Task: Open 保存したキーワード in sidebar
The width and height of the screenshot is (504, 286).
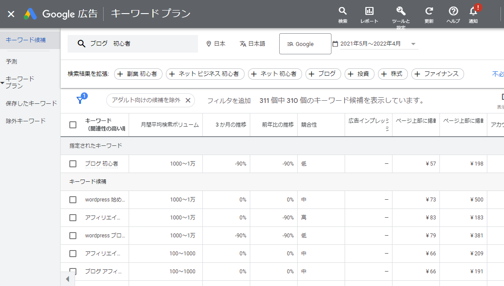Action: (x=31, y=103)
